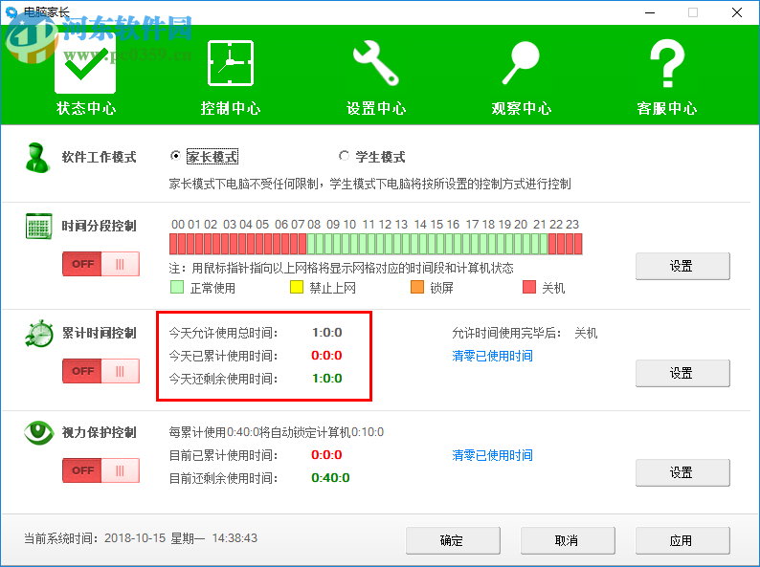
Task: Click the 家长模式下电脑不受任何限制 description text
Action: (x=369, y=184)
